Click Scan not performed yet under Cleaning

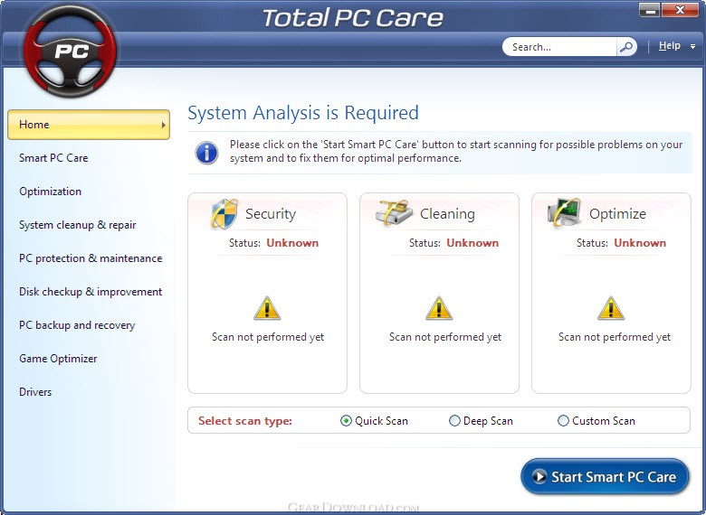(x=445, y=337)
